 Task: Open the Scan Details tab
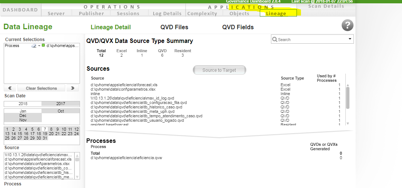click(x=326, y=6)
